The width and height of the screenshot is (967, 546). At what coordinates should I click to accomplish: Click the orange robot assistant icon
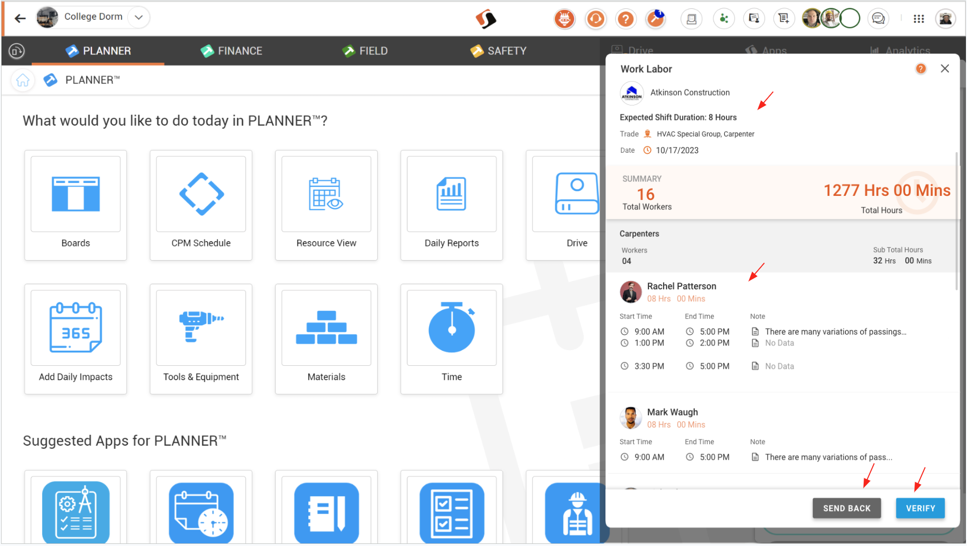tap(564, 19)
